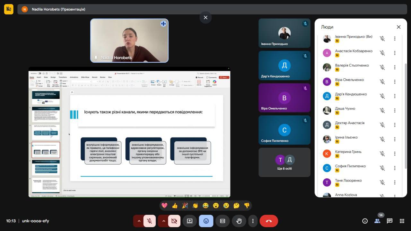
Task: Click Віра Омельченко's video tile
Action: pyautogui.click(x=284, y=98)
